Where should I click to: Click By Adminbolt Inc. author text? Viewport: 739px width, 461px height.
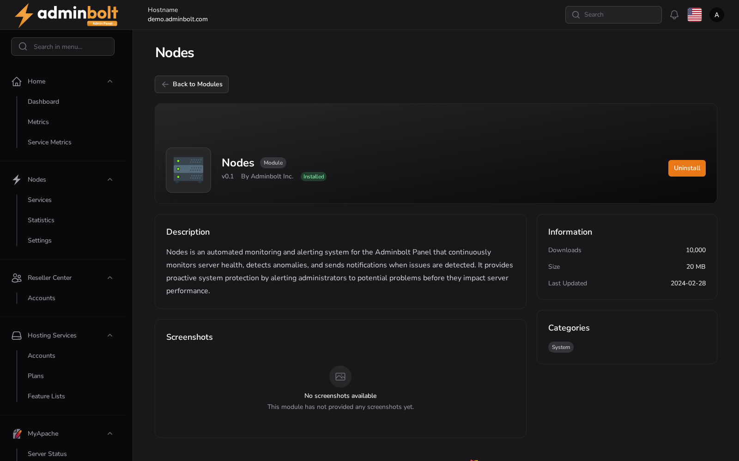click(267, 177)
